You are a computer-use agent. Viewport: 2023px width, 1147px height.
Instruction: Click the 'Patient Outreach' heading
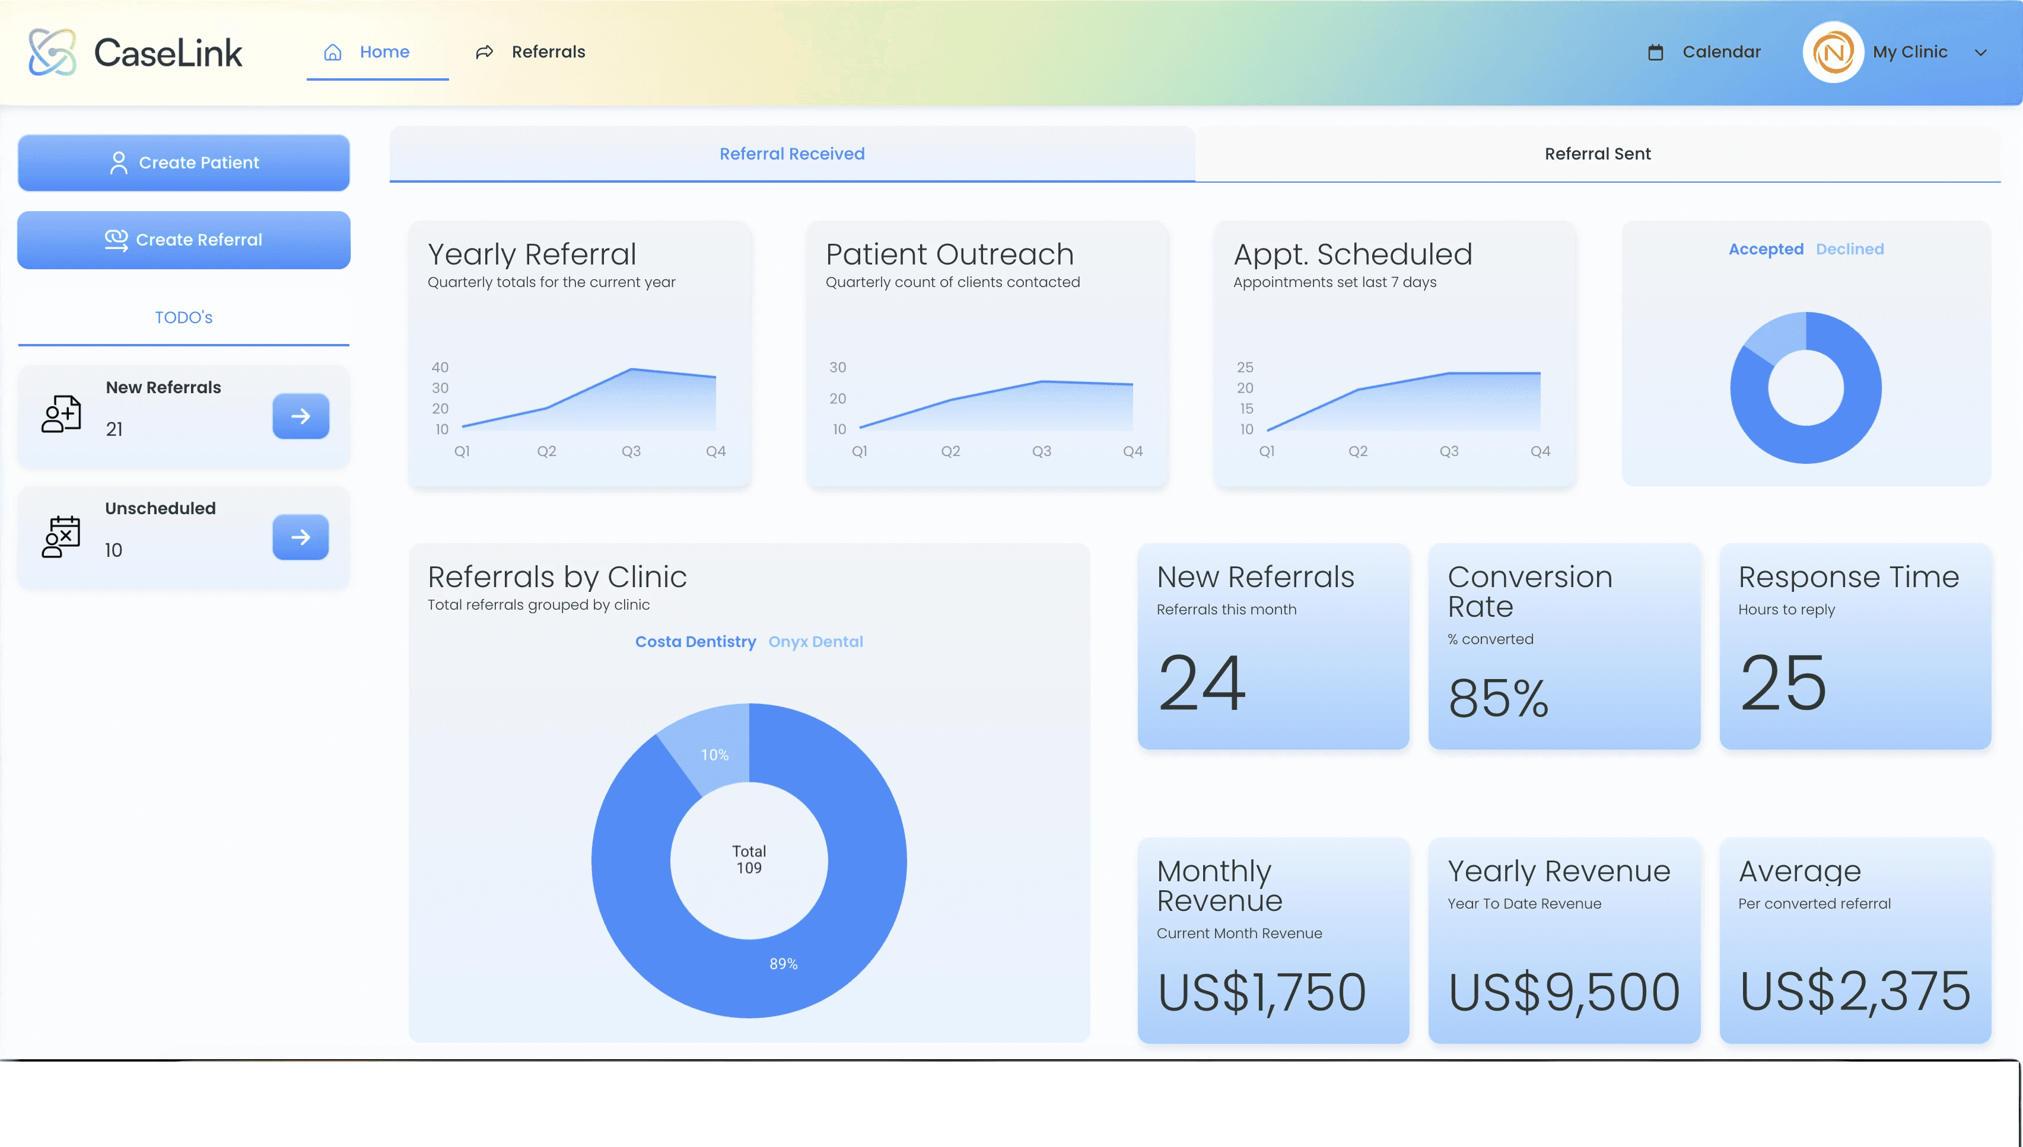point(949,254)
